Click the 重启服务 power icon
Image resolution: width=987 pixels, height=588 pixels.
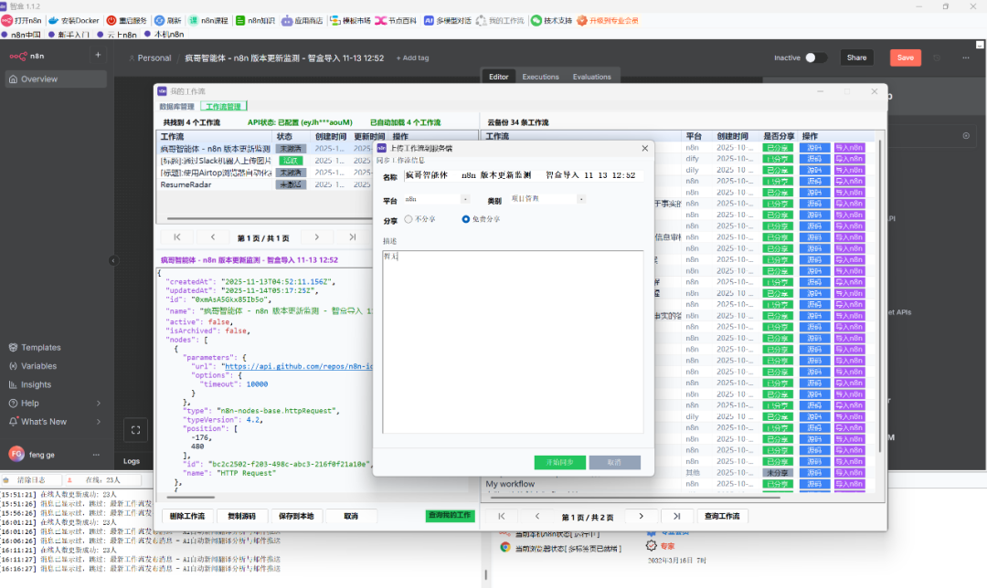tap(111, 21)
